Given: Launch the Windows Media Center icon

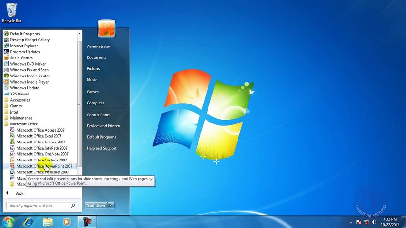Looking at the screenshot, I should pyautogui.click(x=6, y=76).
